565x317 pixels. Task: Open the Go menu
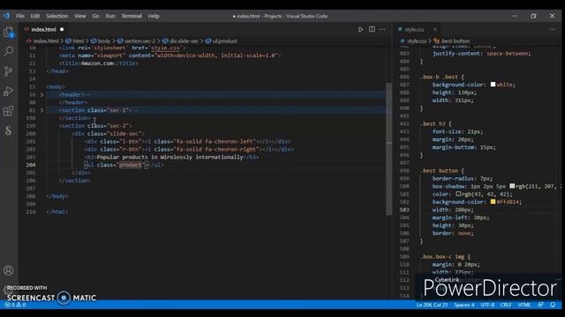95,16
